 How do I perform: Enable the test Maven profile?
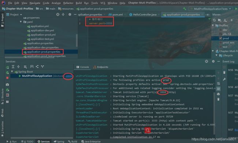220,47
